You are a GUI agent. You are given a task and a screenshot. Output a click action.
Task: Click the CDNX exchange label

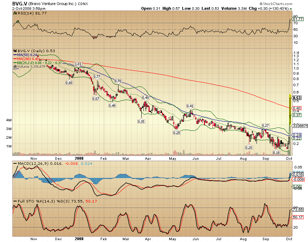(x=83, y=4)
